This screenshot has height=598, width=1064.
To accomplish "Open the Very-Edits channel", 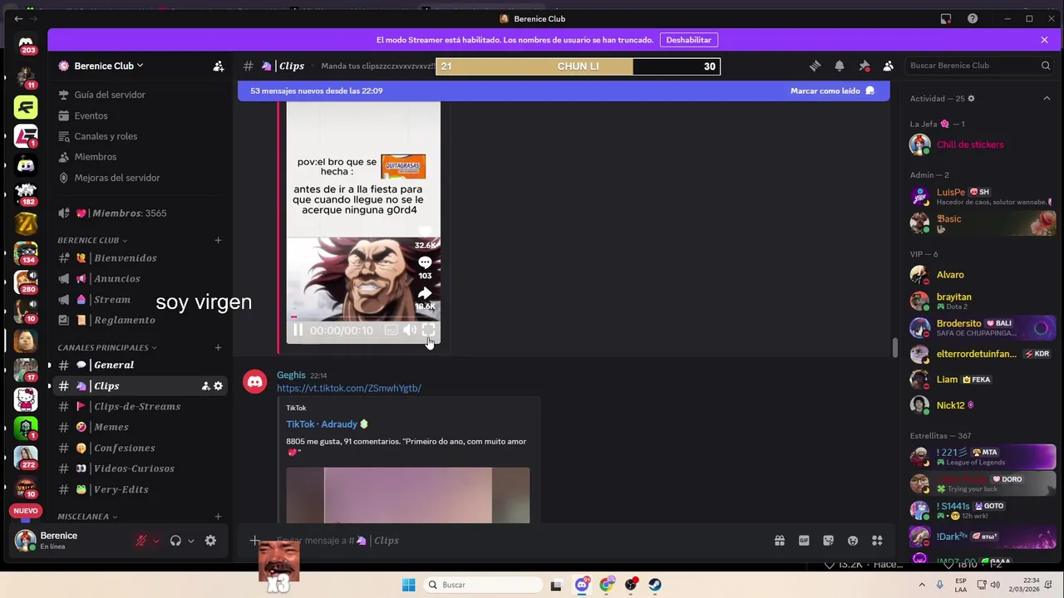I will (121, 490).
